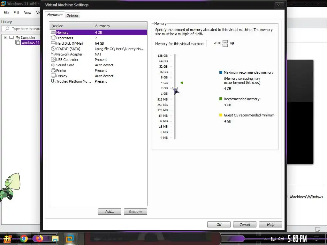Click the Peridot desktop mascot character

11,187
